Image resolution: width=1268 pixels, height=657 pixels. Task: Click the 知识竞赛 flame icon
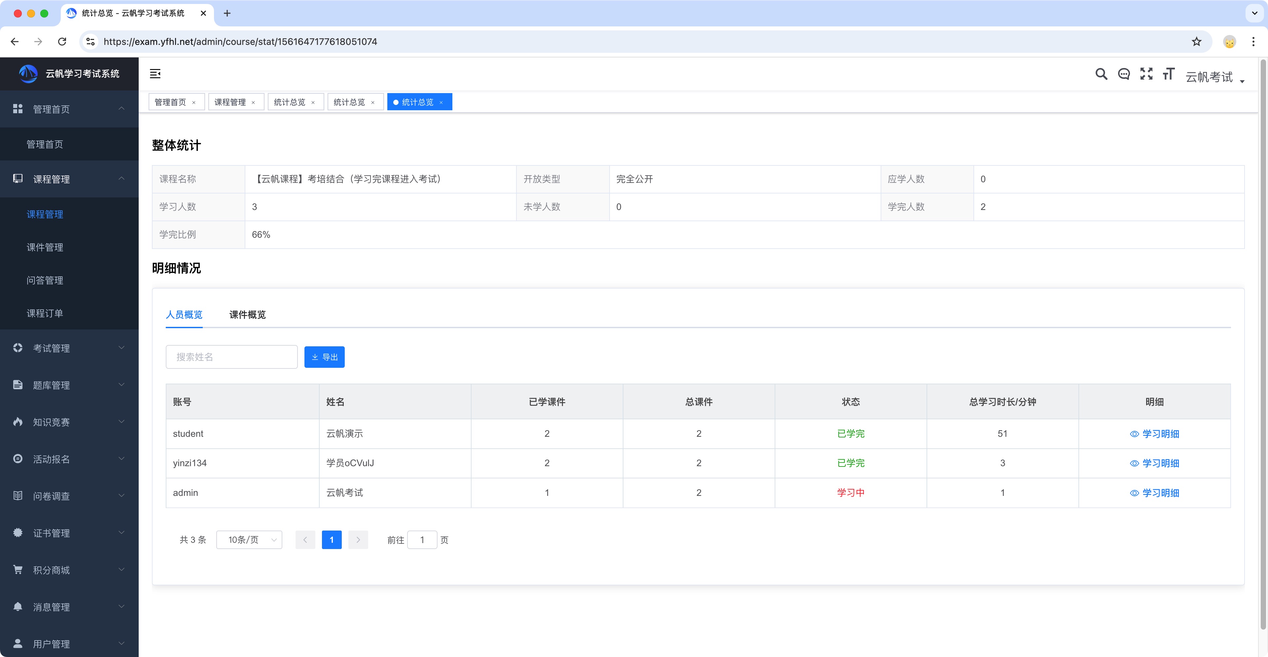pos(18,421)
